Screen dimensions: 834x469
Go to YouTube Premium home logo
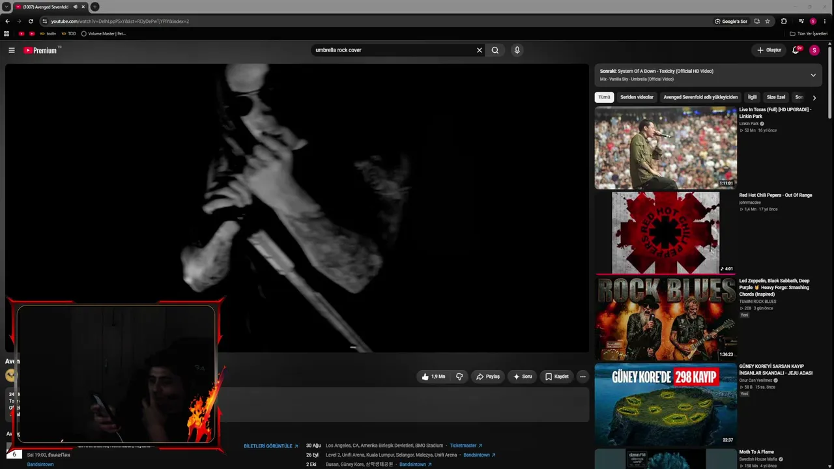[42, 50]
